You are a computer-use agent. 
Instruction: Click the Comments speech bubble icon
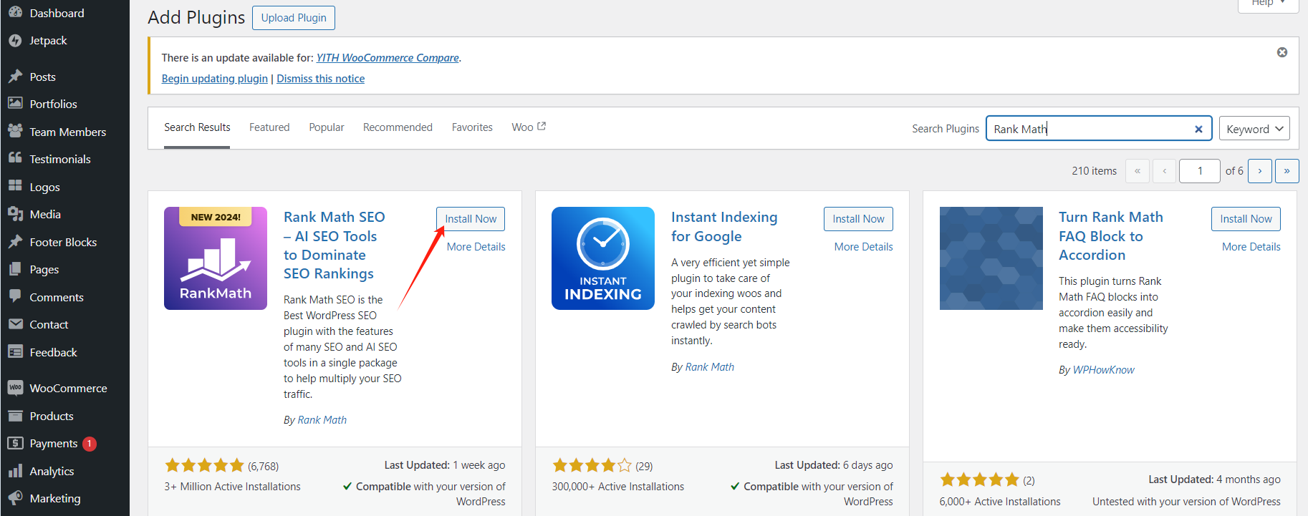click(x=15, y=296)
